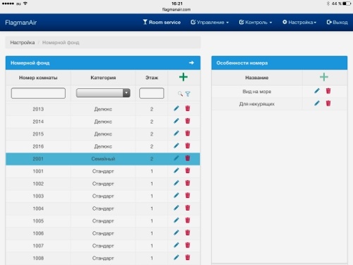
Task: Click Настройка breadcrumb link
Action: (23, 42)
